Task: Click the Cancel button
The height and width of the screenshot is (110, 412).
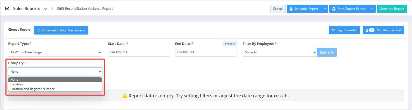Action: [x=278, y=9]
